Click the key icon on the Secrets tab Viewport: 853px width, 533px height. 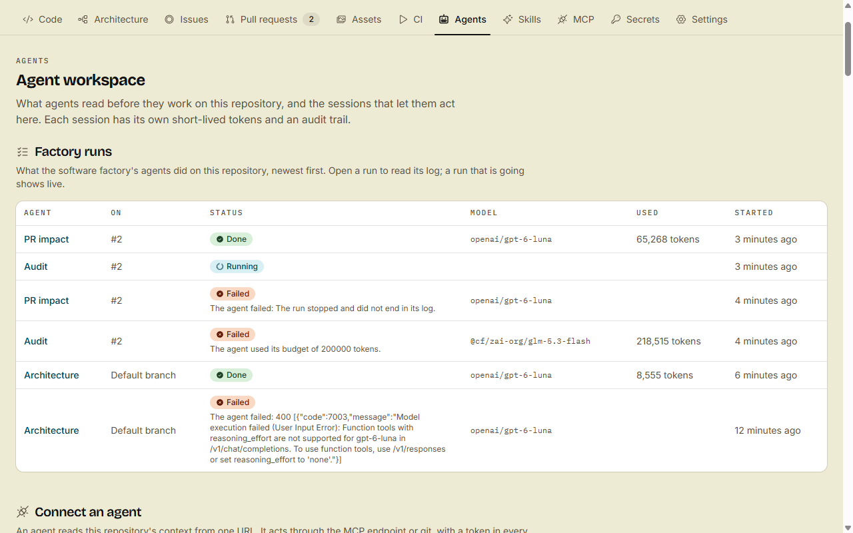616,19
